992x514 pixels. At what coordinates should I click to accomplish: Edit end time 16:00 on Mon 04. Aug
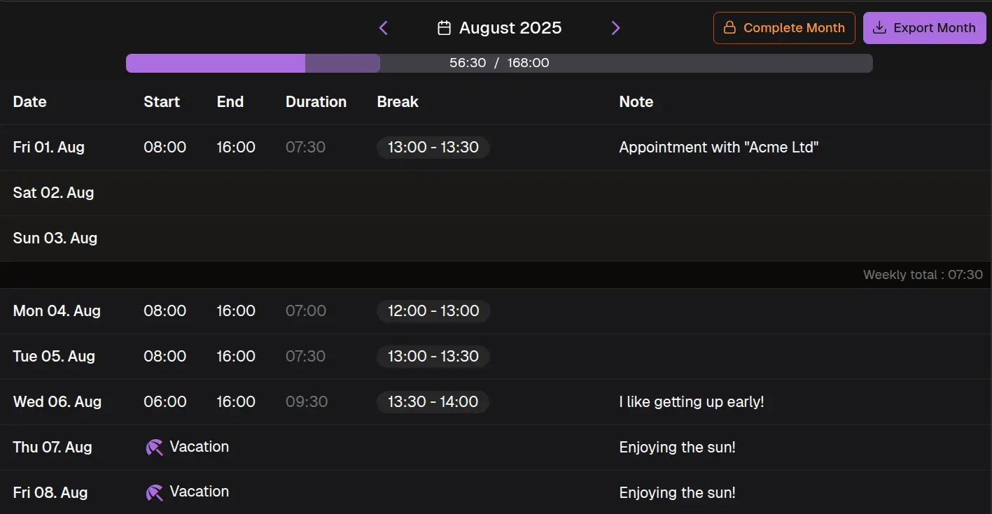pyautogui.click(x=236, y=311)
